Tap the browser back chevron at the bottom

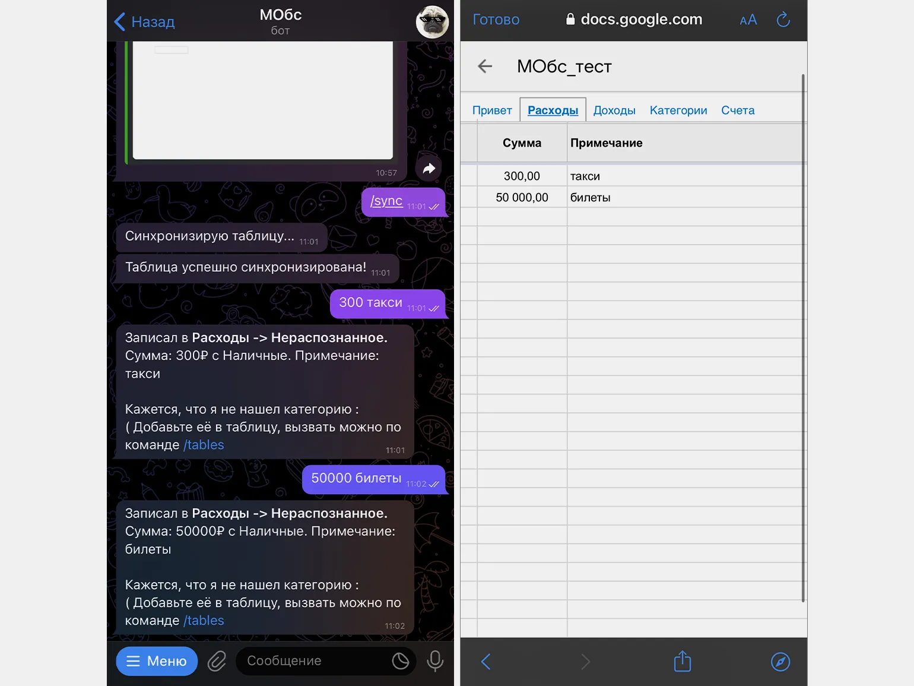pos(485,661)
